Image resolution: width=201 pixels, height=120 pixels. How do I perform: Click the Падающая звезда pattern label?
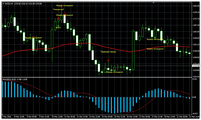108,52
